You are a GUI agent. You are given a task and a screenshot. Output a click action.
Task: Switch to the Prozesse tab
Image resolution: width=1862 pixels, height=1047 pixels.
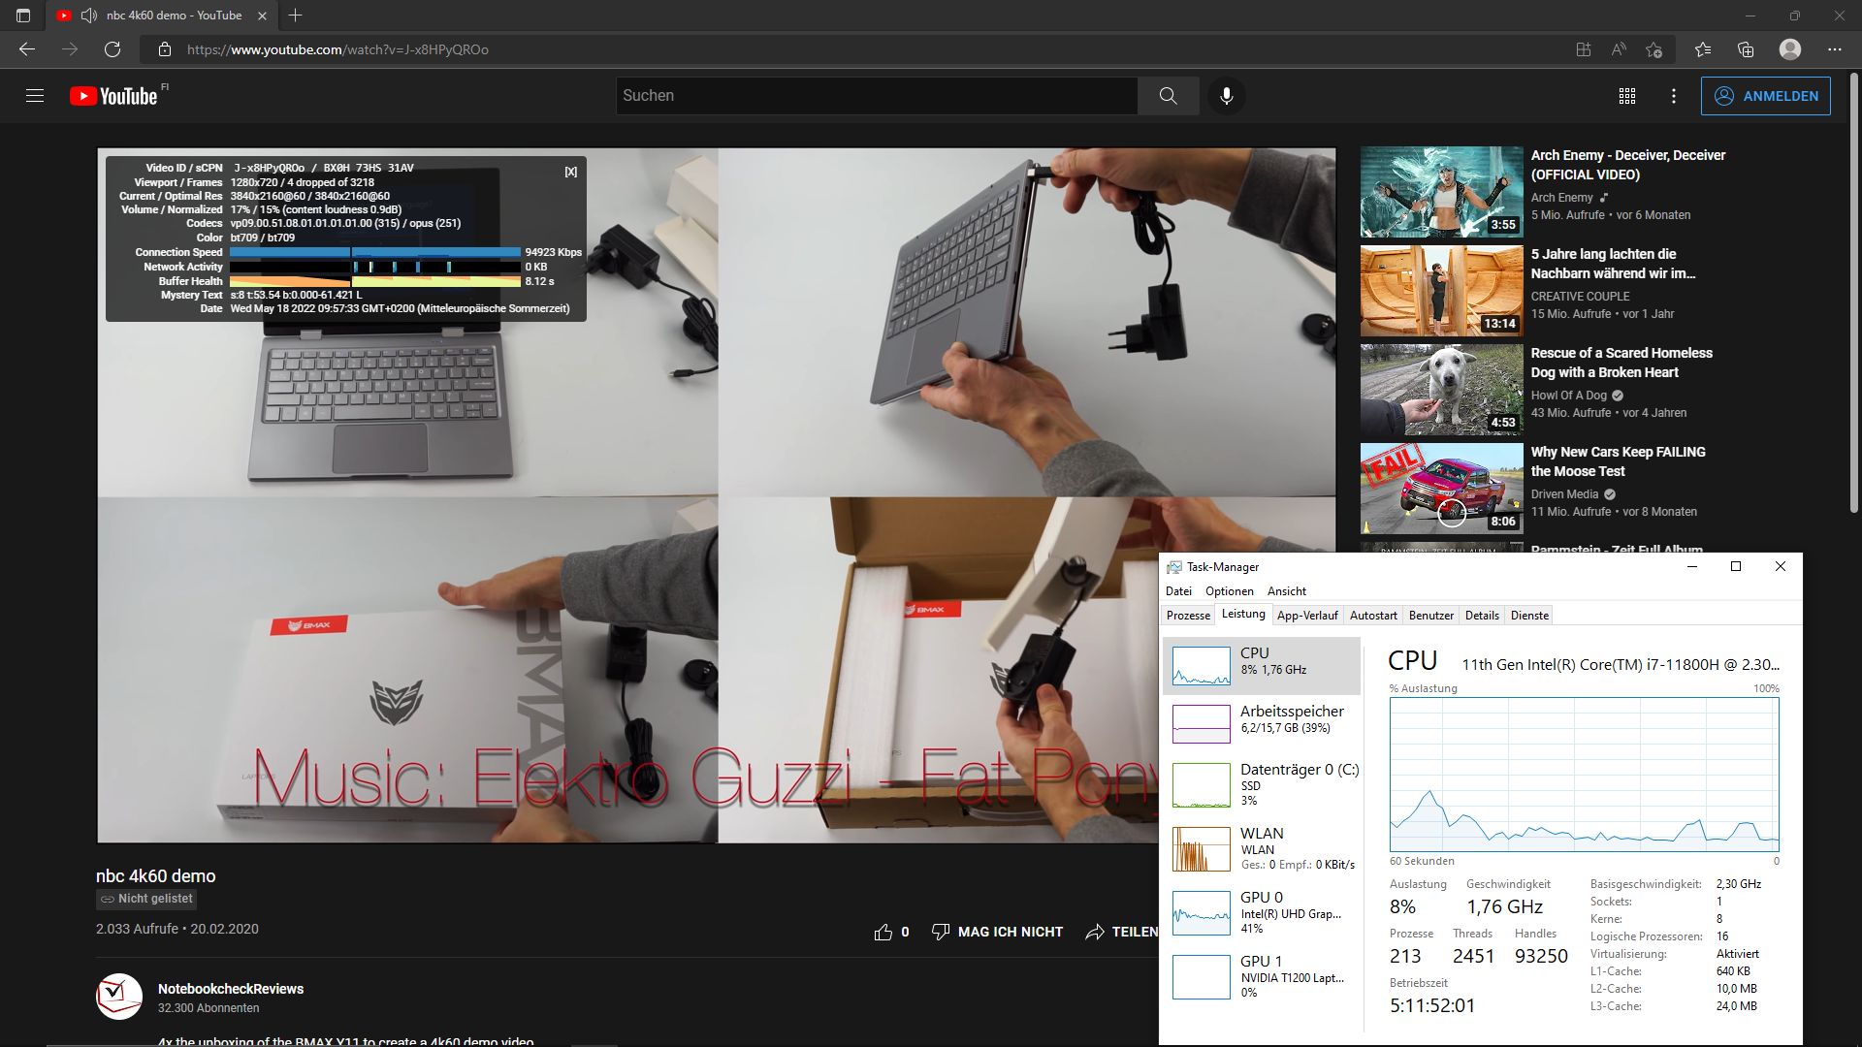pyautogui.click(x=1188, y=616)
